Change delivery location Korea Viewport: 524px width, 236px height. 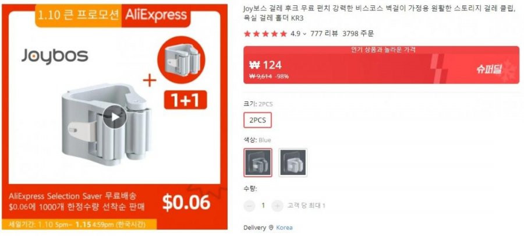(284, 228)
